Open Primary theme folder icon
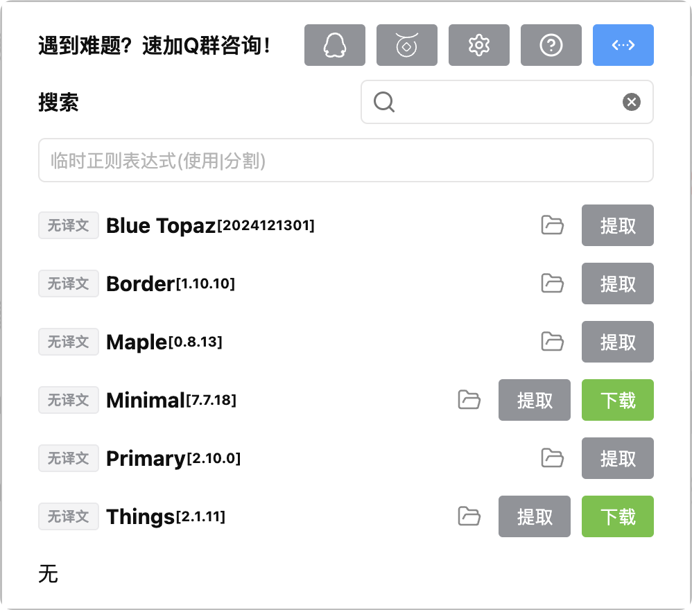Viewport: 692px width, 610px height. [x=552, y=458]
